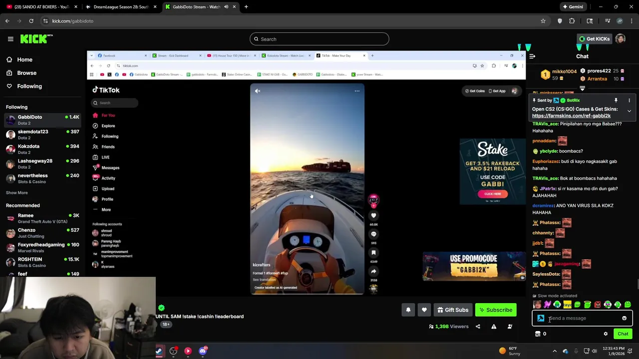Click prores422 in gift leaderboard
The width and height of the screenshot is (639, 359).
click(x=599, y=71)
